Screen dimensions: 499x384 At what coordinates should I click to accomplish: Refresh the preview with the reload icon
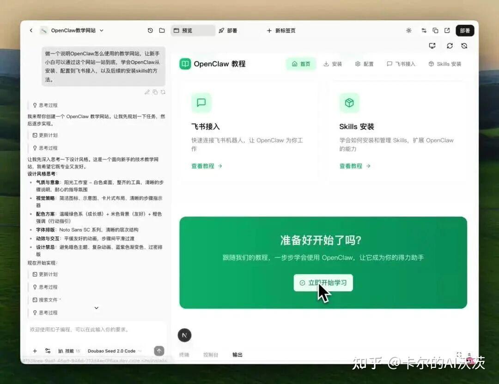coord(450,46)
